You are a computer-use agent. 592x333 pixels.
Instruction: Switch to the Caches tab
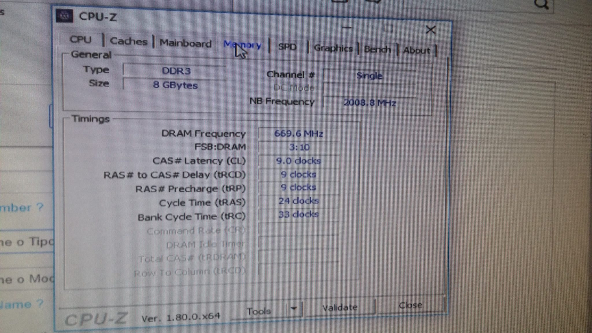click(x=129, y=41)
